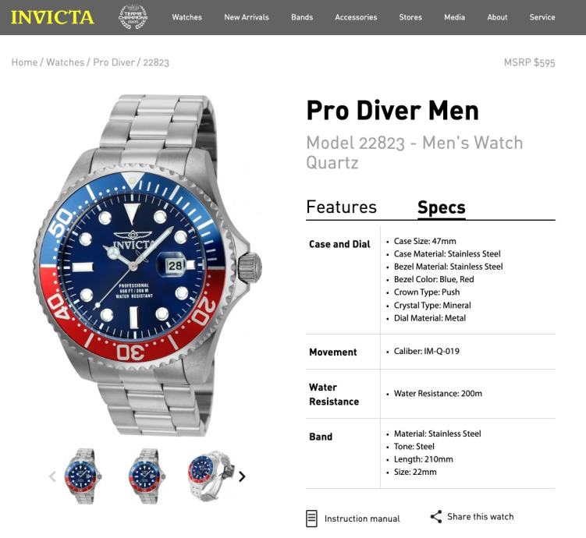Screen dimensions: 586x538
Task: Show previous thumbnails with left chevron arrow
Action: click(x=52, y=476)
